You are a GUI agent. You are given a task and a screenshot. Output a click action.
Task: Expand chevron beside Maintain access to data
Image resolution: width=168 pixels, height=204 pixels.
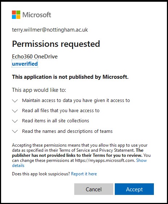(15, 101)
